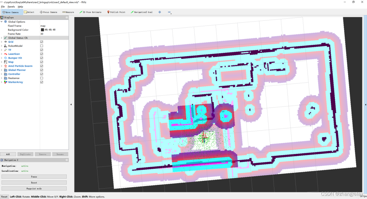
Task: Open the Help menu
Action: click(x=20, y=7)
